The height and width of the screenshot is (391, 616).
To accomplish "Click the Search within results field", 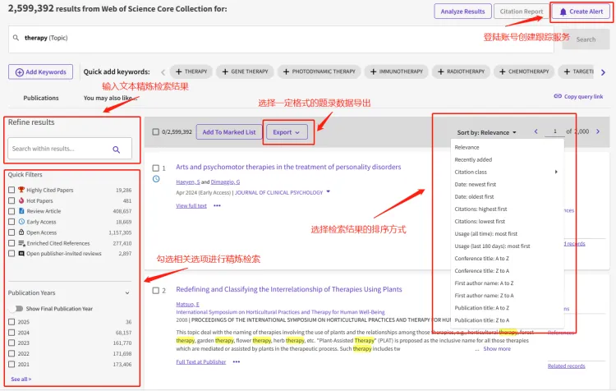I will (x=70, y=149).
